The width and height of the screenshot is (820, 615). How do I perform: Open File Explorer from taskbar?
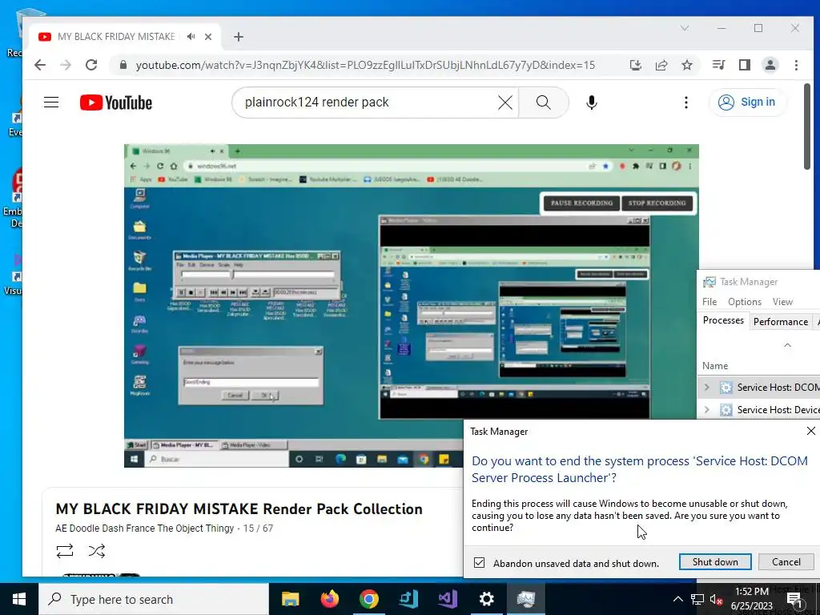290,599
